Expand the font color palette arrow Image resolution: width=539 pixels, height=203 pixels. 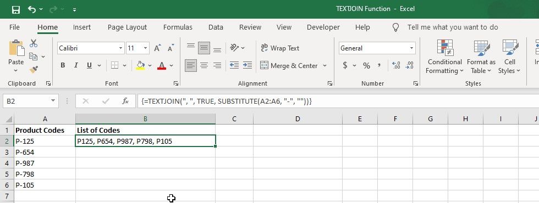coord(171,65)
